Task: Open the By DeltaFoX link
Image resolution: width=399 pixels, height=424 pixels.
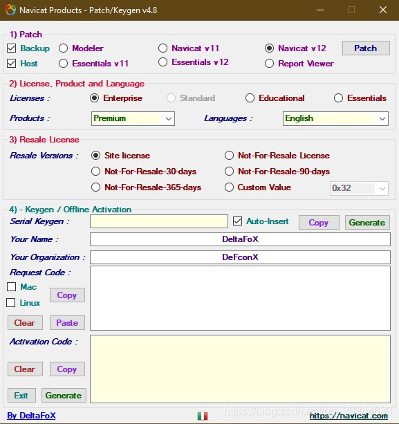Action: [31, 416]
